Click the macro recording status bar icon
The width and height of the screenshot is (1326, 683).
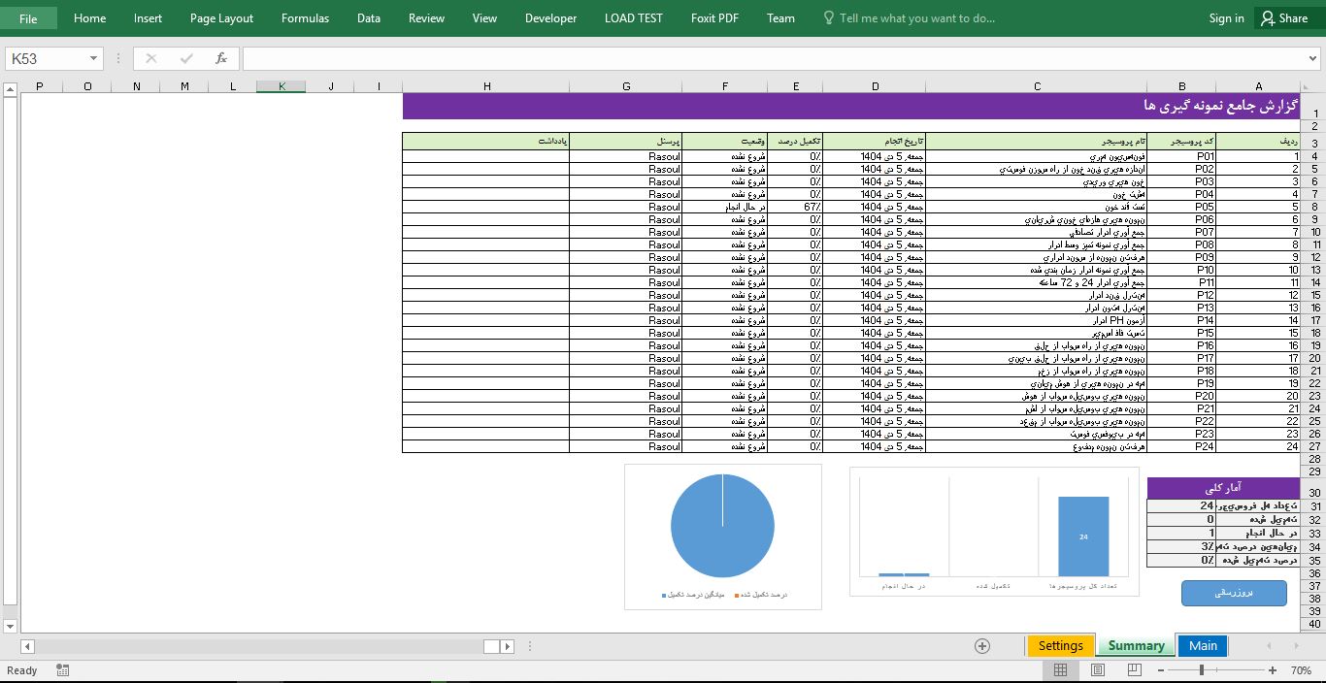click(x=63, y=670)
